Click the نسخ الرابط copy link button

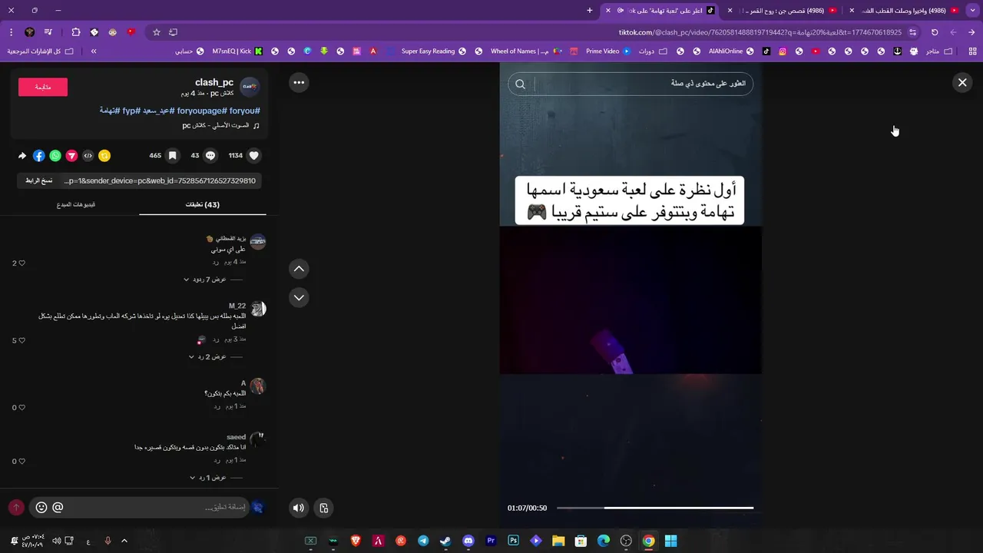[38, 180]
